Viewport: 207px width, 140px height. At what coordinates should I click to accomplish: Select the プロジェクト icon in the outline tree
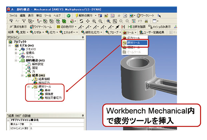[x=10, y=42]
